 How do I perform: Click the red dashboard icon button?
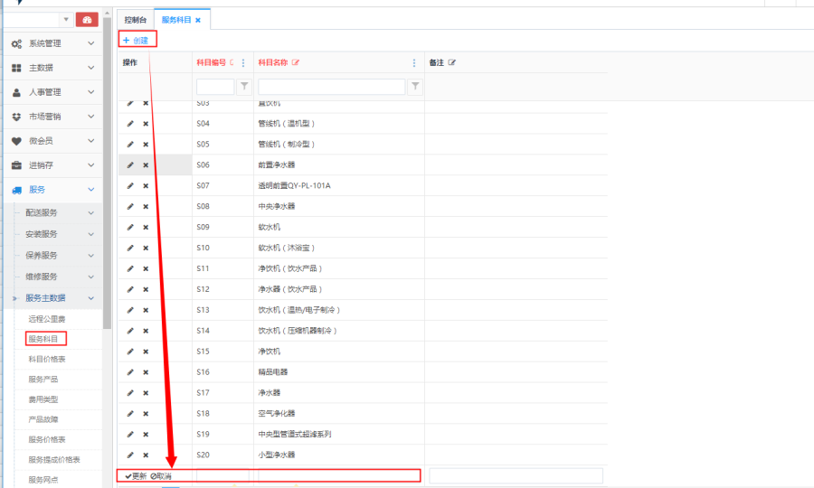click(x=87, y=19)
